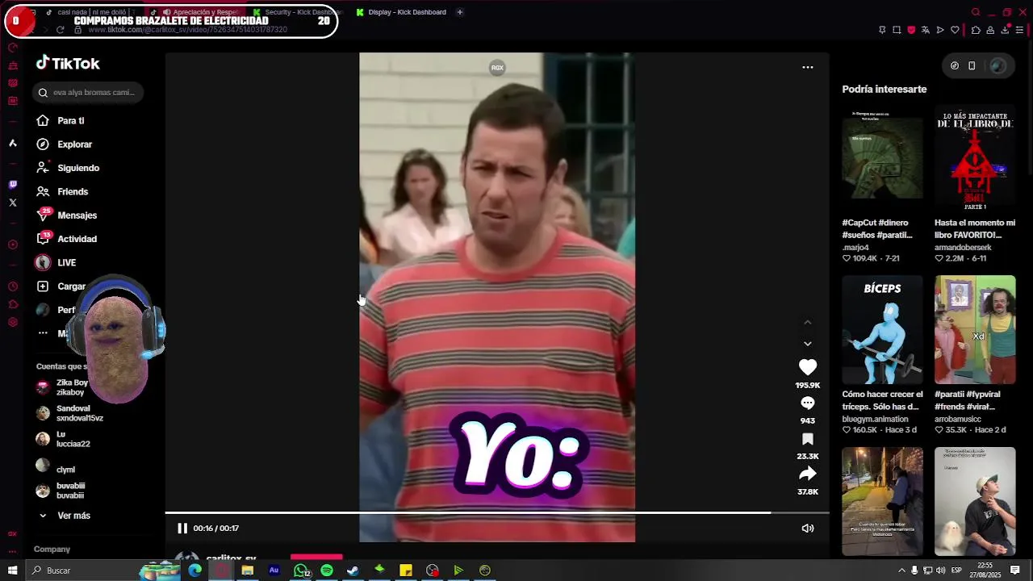Click the browser search magnifier icon
Screen dimensions: 1033x581
pyautogui.click(x=976, y=12)
